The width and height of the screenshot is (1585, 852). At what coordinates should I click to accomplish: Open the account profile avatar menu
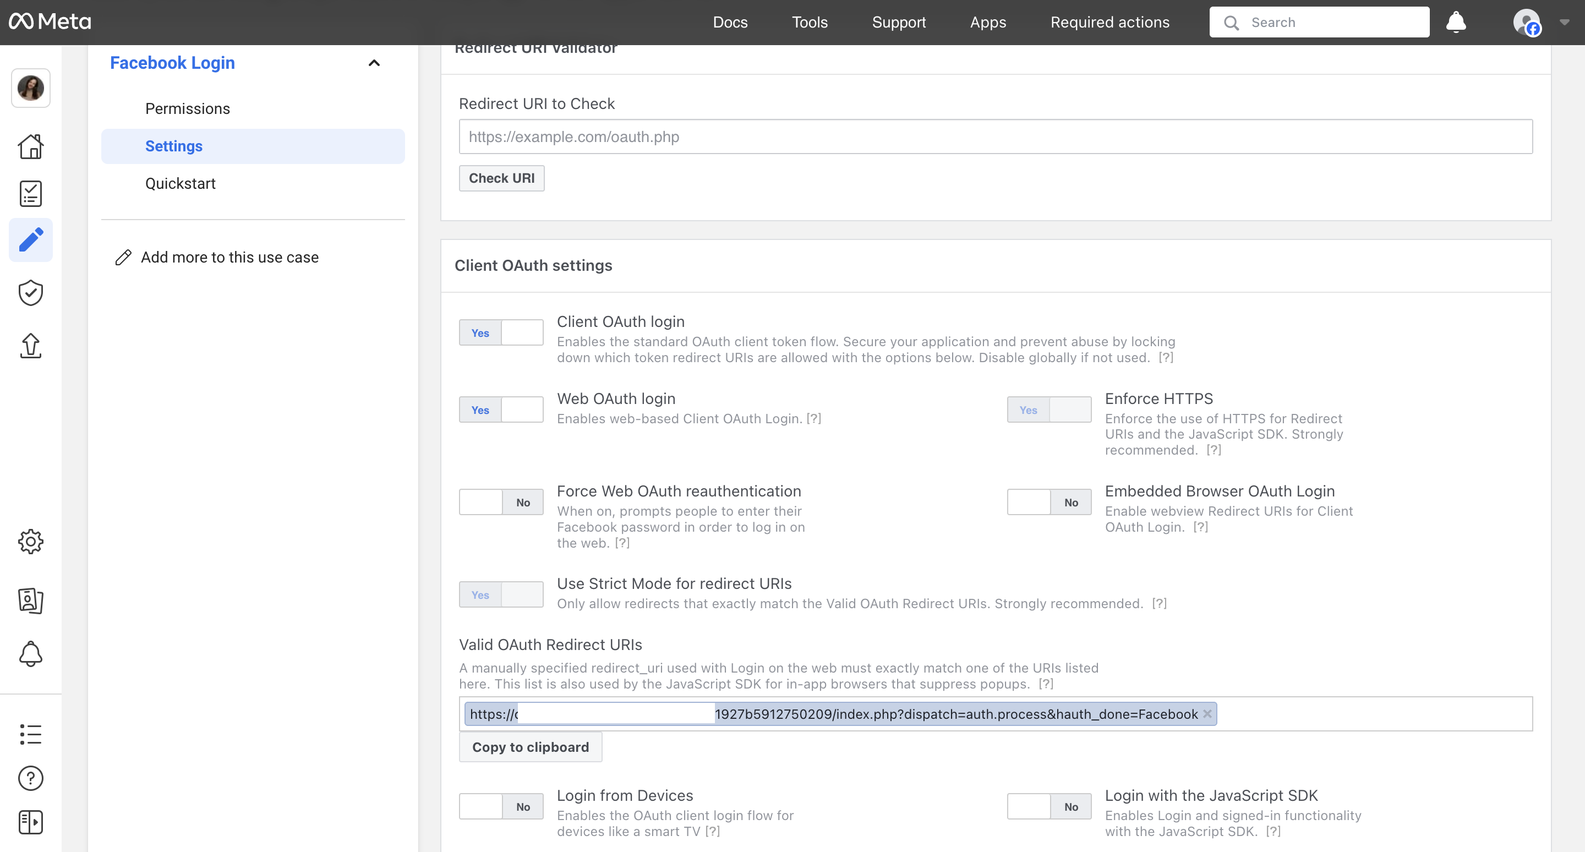click(1527, 22)
